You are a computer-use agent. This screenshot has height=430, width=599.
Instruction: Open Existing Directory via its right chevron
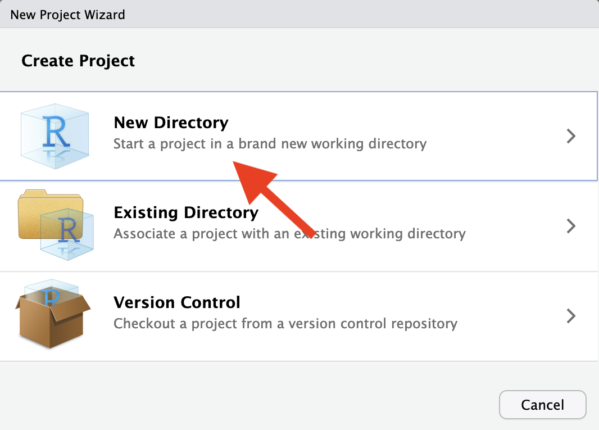pos(571,226)
